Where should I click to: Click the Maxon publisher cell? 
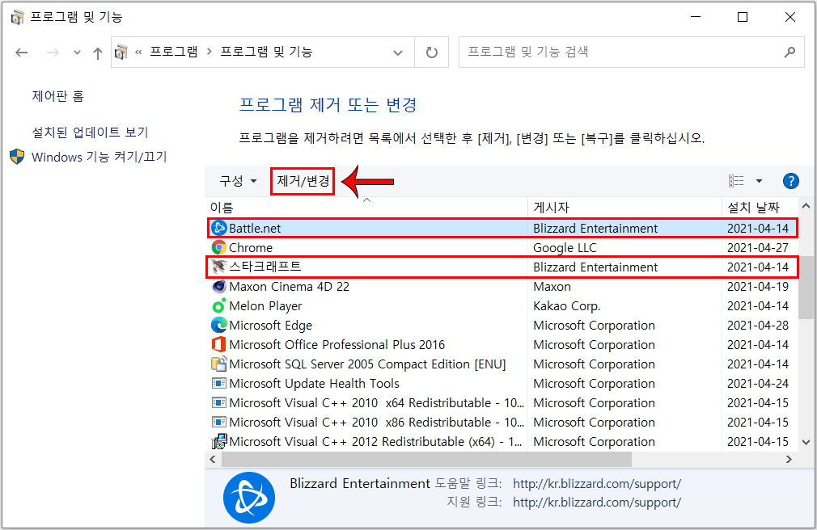click(552, 286)
